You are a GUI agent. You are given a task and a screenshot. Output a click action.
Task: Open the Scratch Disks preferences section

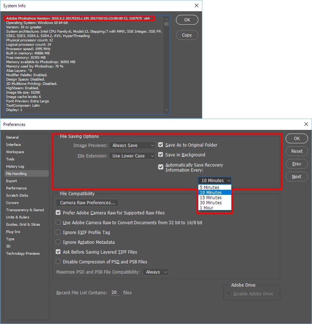26,196
